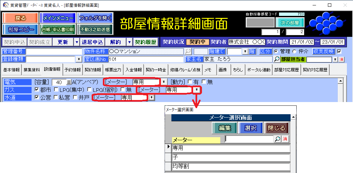This screenshot has height=173, width=353.
Task: Expand the 登録種類 dropdown
Action: click(79, 59)
